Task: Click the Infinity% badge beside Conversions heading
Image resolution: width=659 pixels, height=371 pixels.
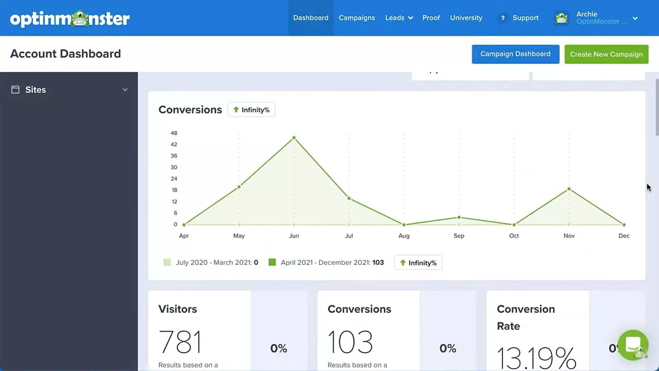Action: [251, 109]
